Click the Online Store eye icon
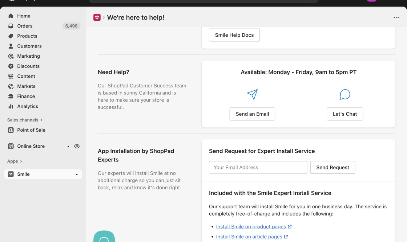The image size is (407, 242). [x=77, y=146]
